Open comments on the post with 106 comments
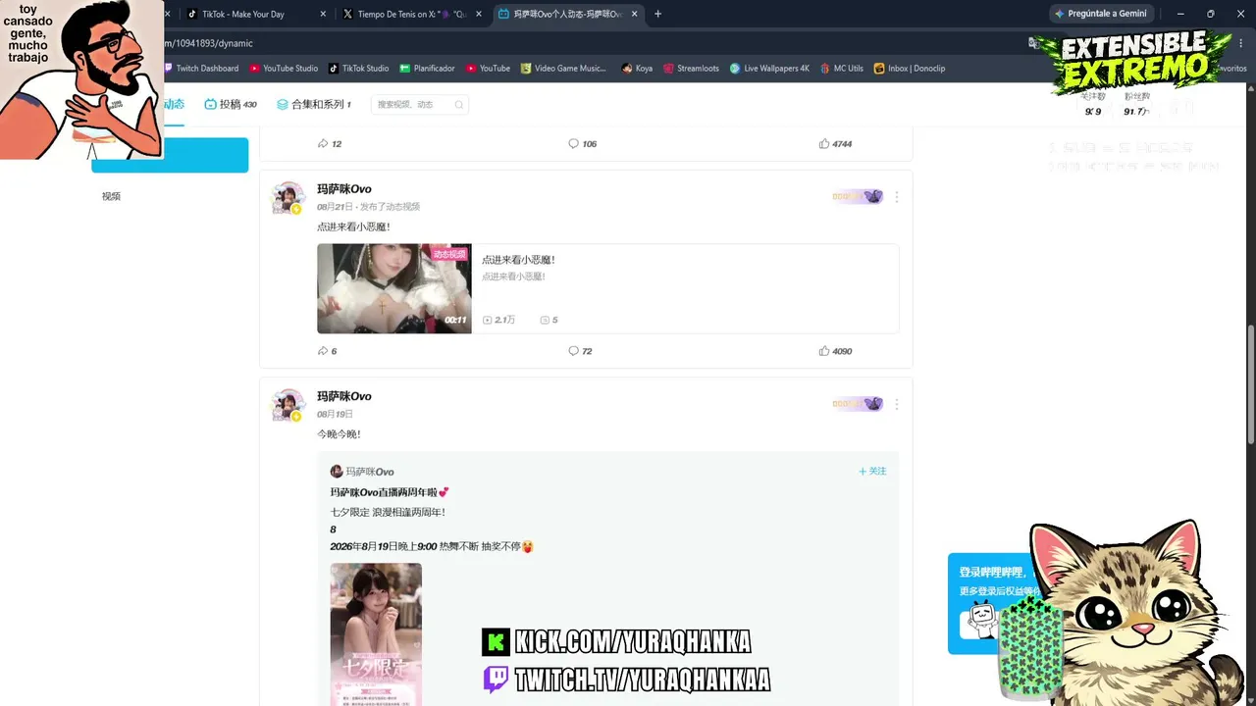The height and width of the screenshot is (706, 1256). click(582, 143)
